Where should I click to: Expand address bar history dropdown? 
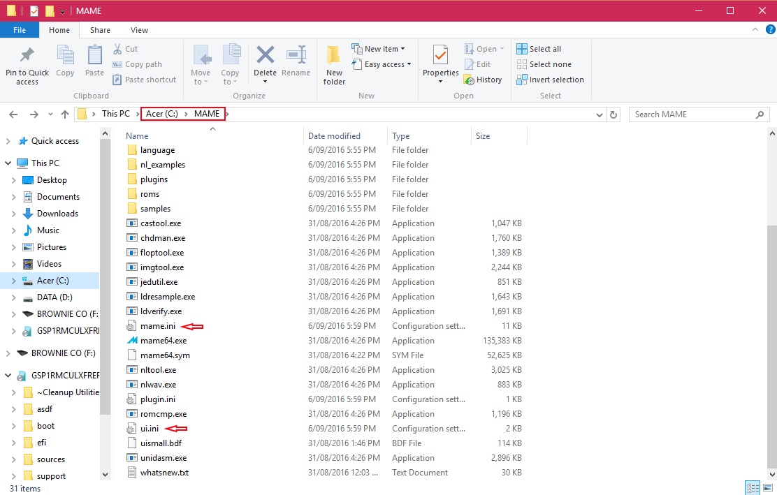599,114
